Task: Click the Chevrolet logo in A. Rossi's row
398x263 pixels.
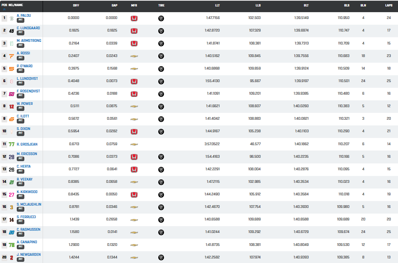Action: coord(134,56)
